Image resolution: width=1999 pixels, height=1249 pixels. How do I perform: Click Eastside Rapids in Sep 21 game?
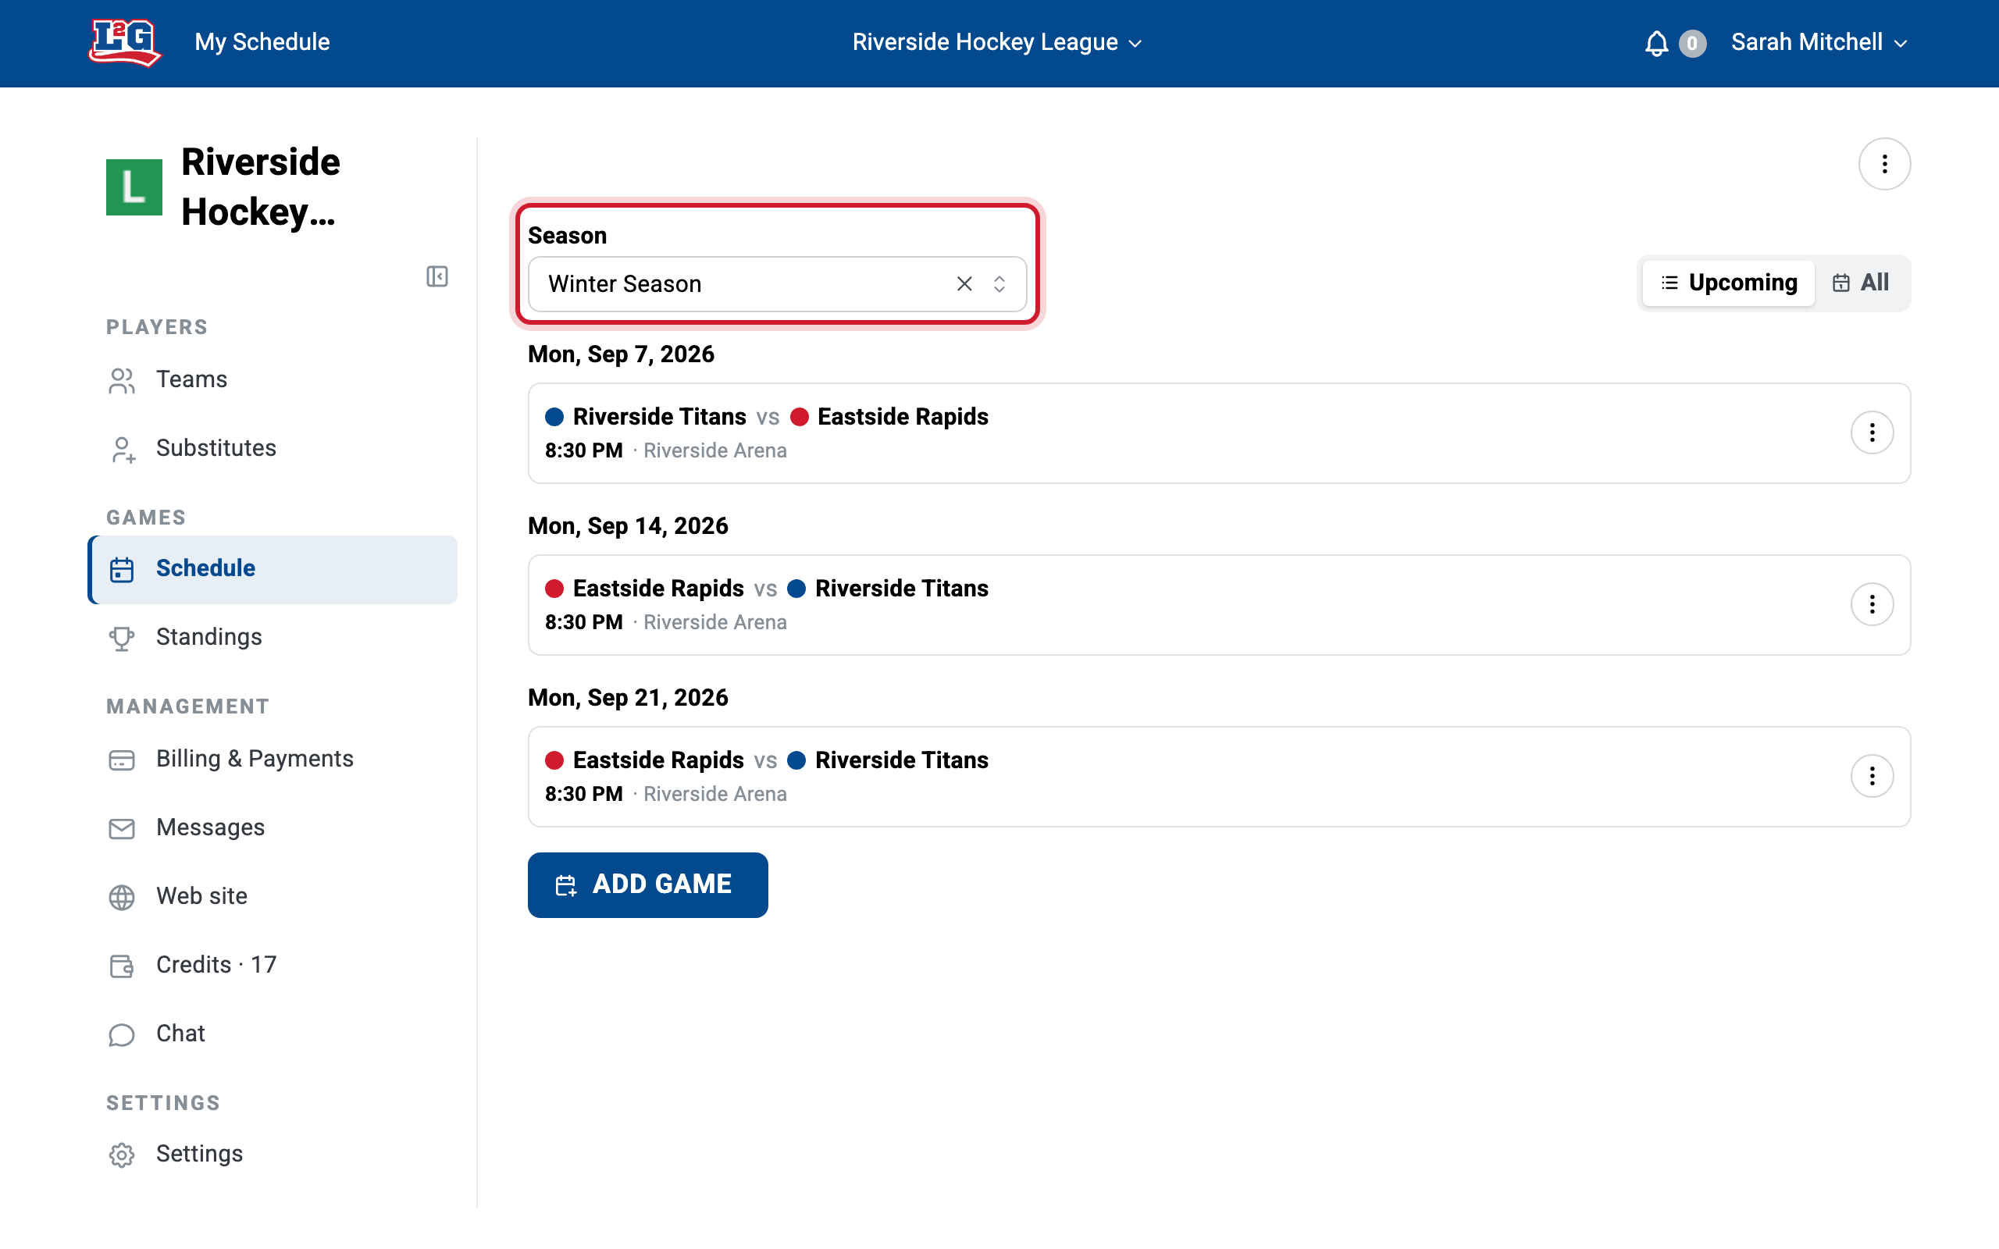(x=658, y=761)
